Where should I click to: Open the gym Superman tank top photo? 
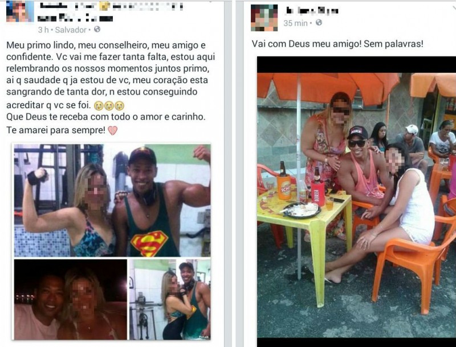click(112, 200)
